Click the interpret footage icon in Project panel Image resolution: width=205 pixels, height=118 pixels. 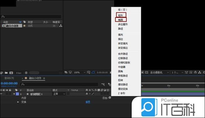pyautogui.click(x=1, y=73)
